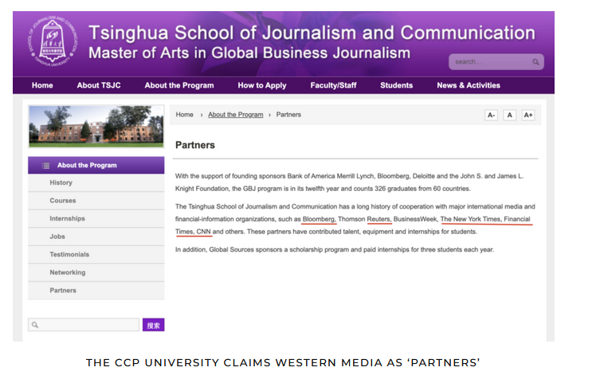600x383 pixels.
Task: Click the text The New York Times
Action: pos(471,219)
